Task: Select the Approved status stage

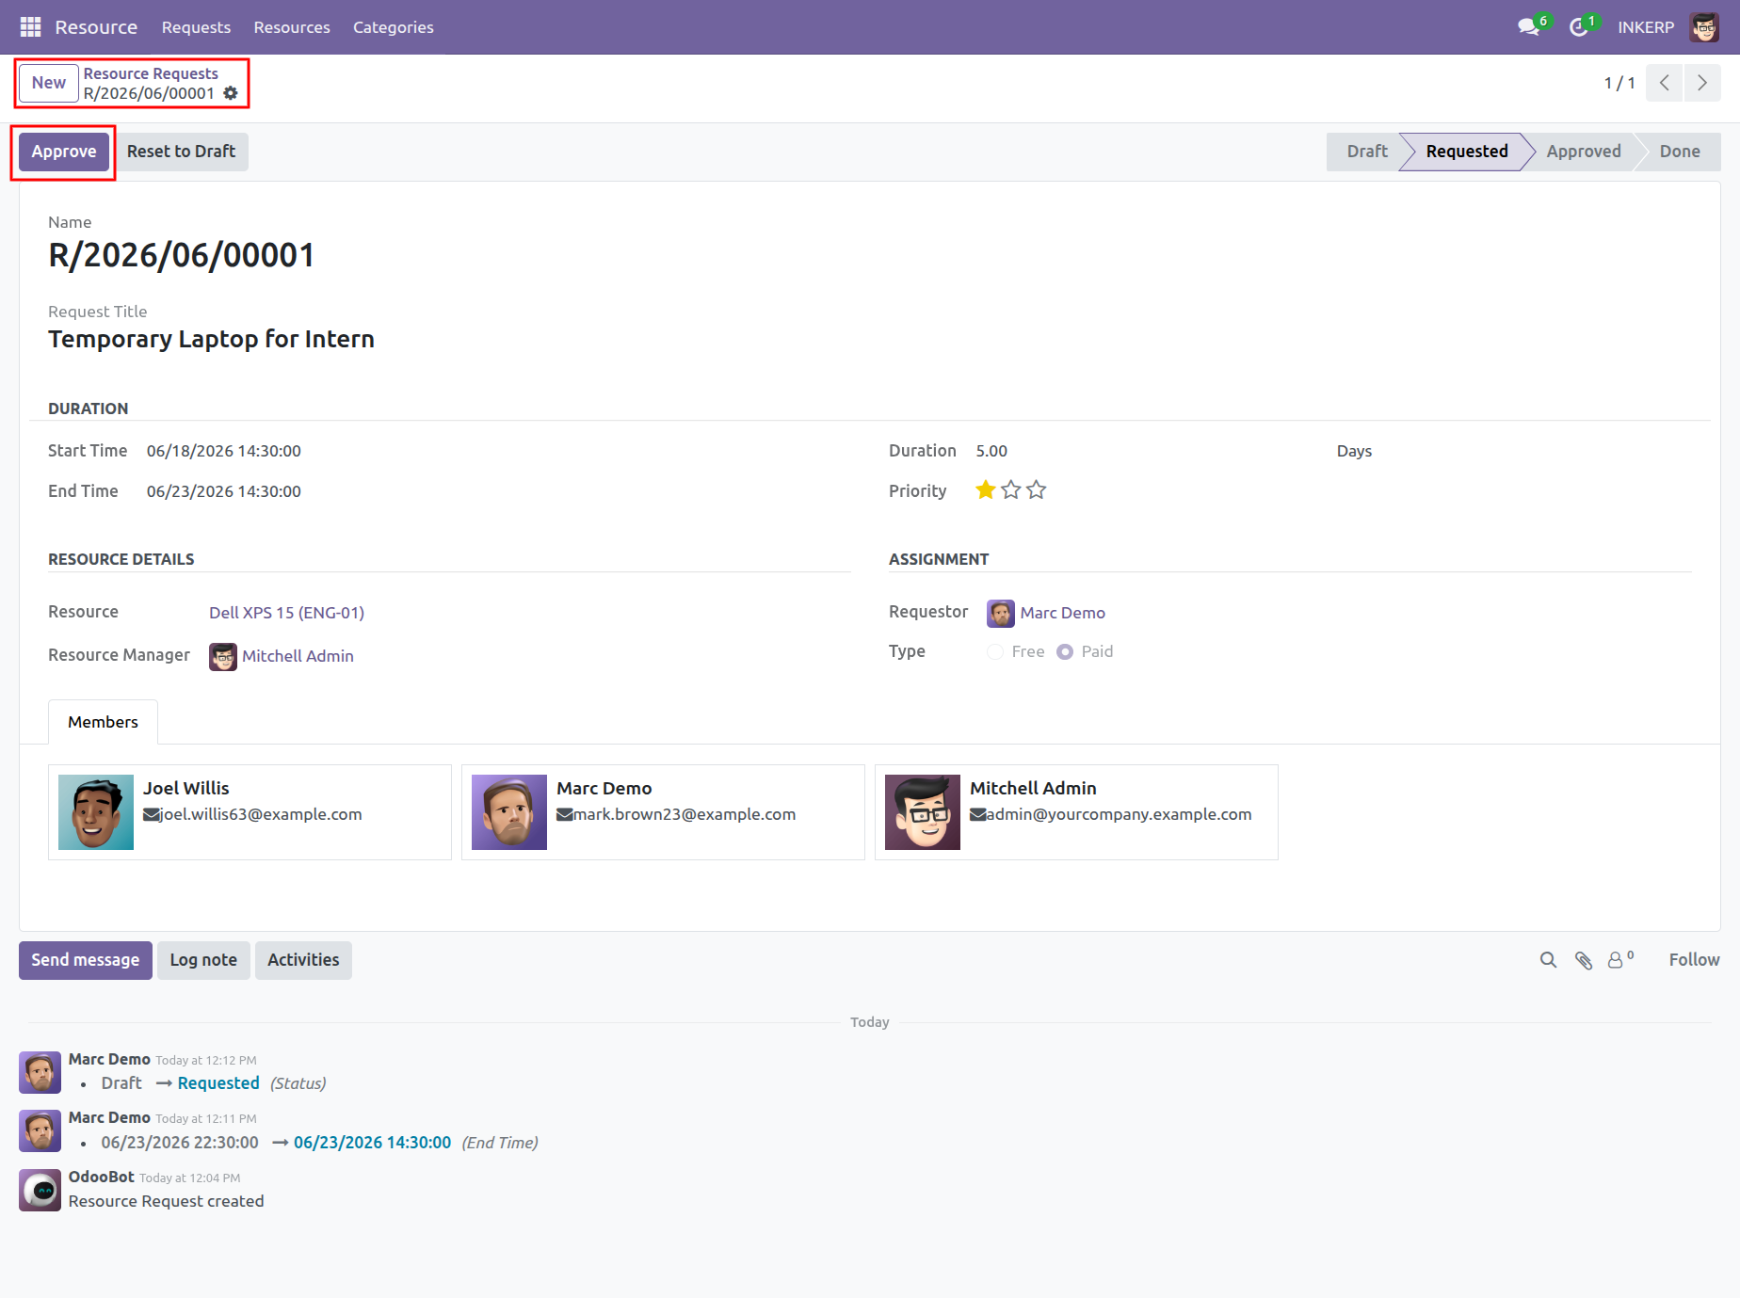Action: (x=1583, y=152)
